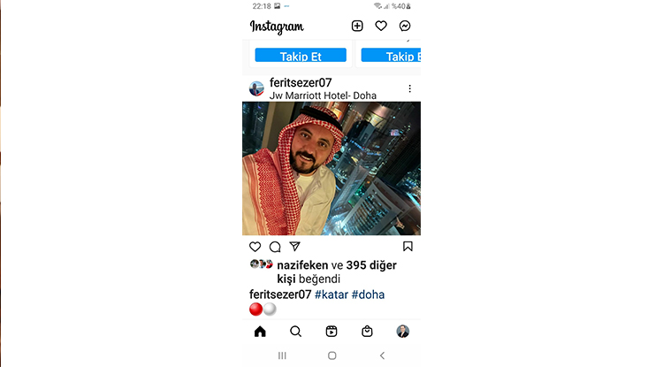Go to Home tab
663x367 pixels.
tap(260, 332)
